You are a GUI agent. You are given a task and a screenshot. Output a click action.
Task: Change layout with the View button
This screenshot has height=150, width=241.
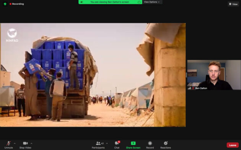point(233,4)
